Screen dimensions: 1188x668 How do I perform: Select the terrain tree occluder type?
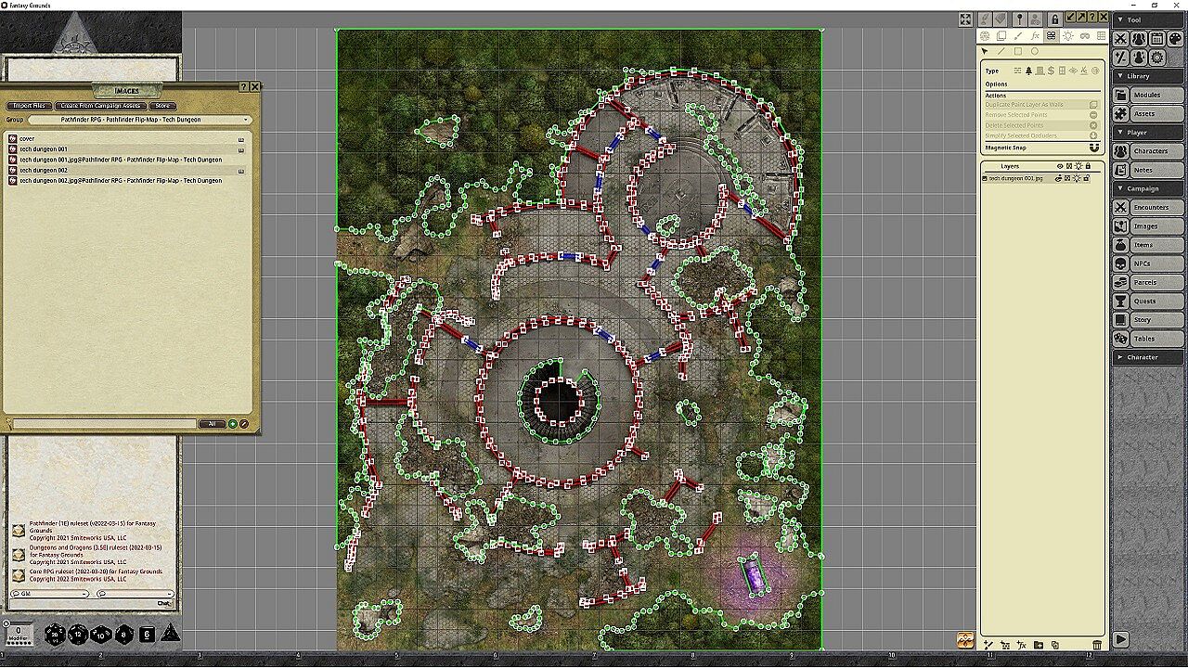(1029, 71)
